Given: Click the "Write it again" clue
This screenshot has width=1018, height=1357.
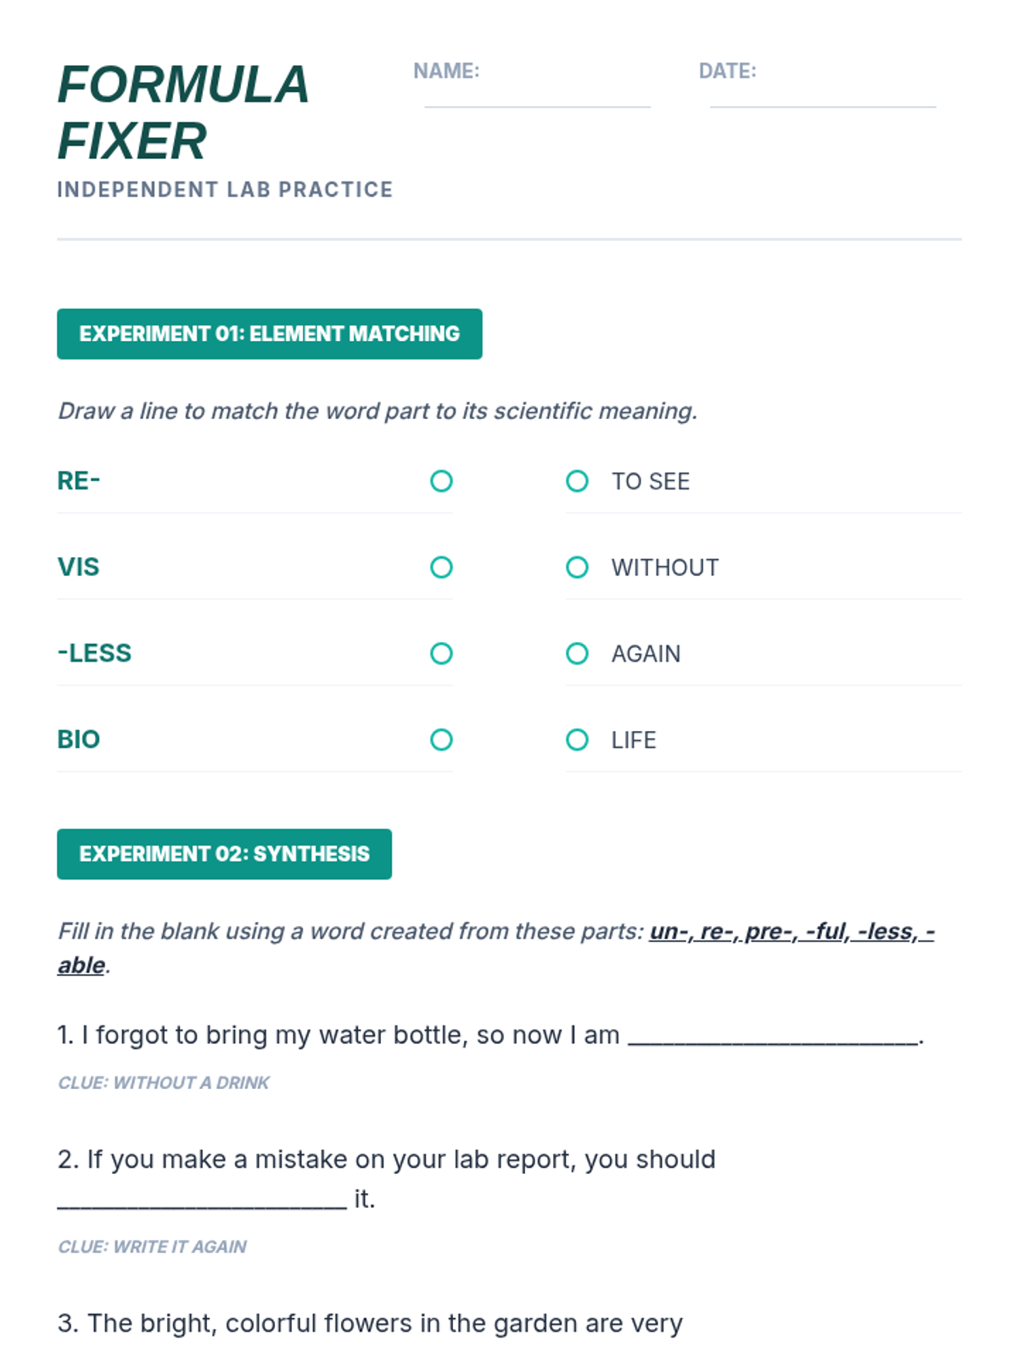Looking at the screenshot, I should [x=153, y=1247].
